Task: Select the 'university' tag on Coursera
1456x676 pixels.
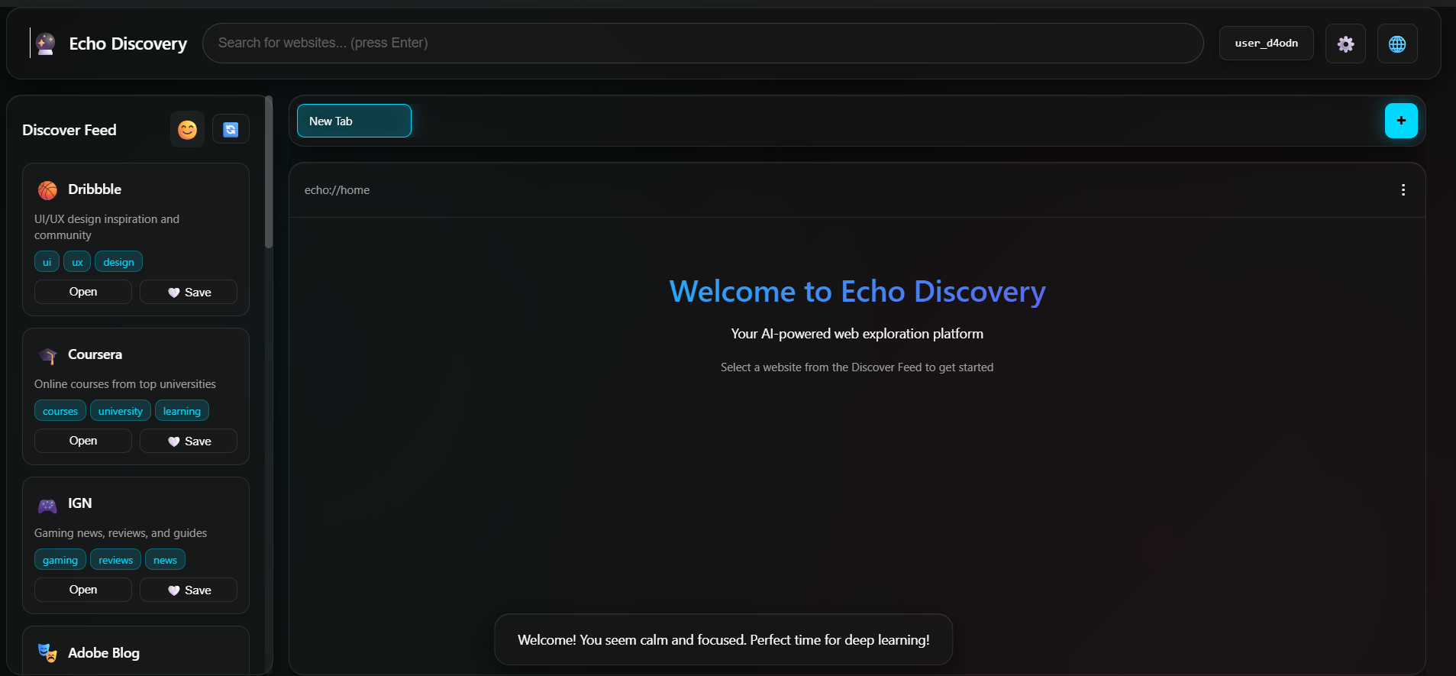Action: [121, 411]
